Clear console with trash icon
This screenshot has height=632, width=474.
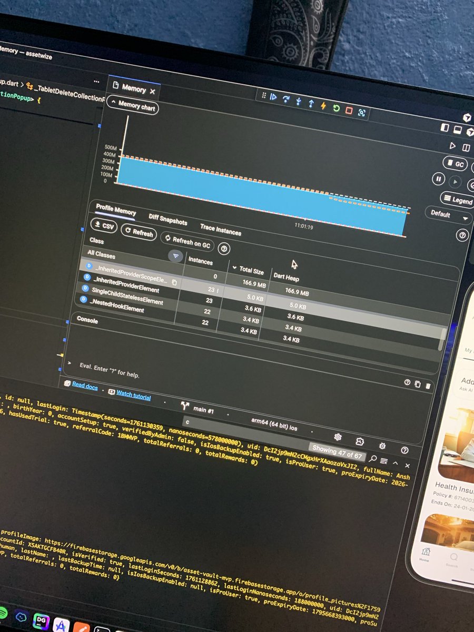[428, 386]
